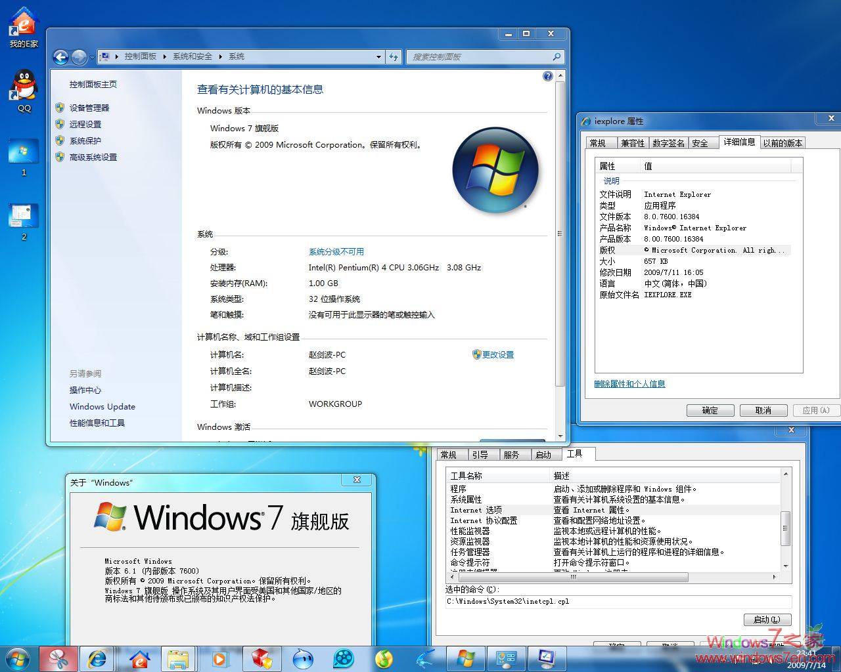Open 我的E家 from the desktop

(x=22, y=23)
